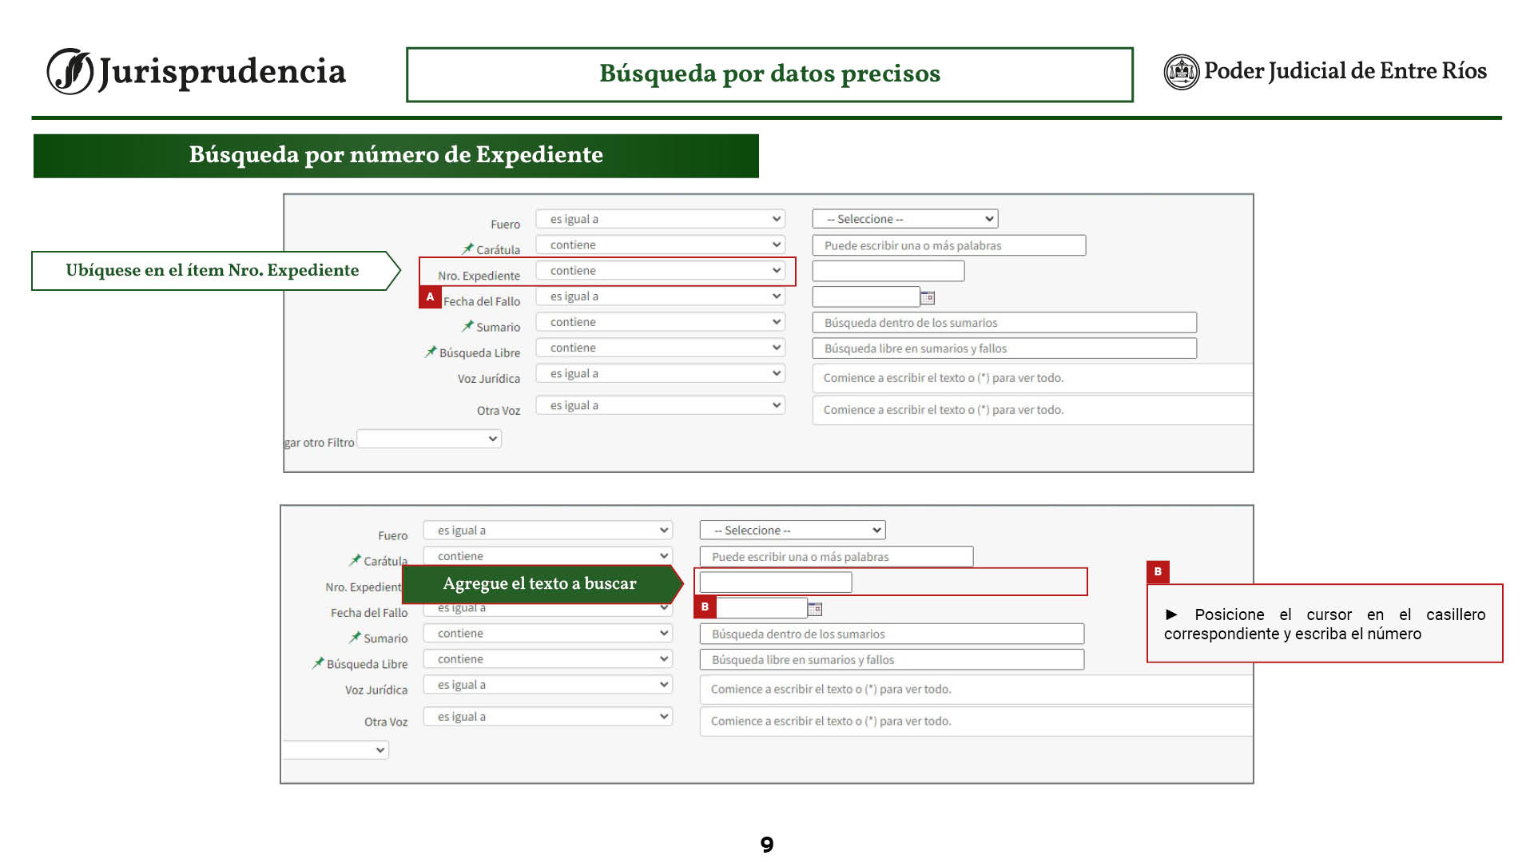Open the Voz Jurídica operator dropdown in lower form

[x=548, y=685]
